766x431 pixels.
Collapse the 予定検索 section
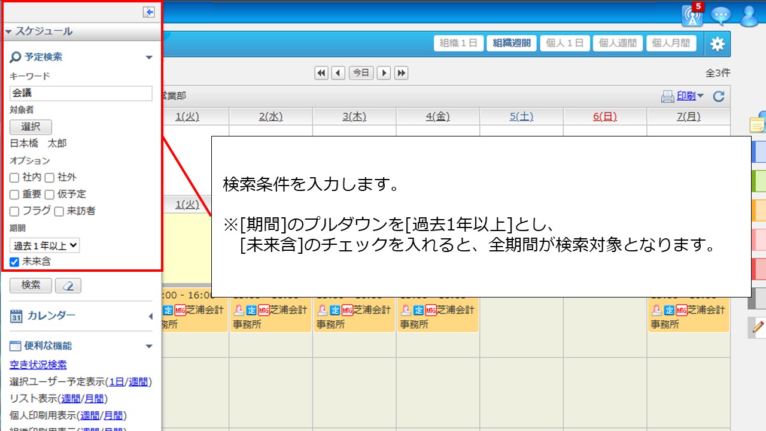tap(148, 57)
